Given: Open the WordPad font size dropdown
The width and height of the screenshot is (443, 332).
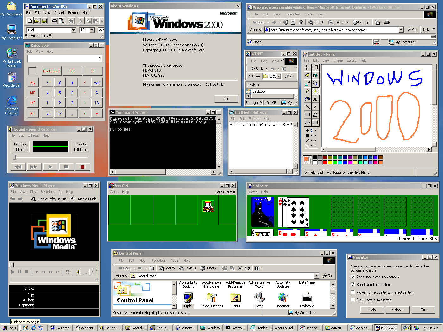Looking at the screenshot, I should (92, 30).
